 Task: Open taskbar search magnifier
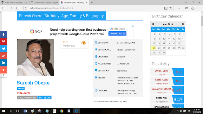[x=11, y=111]
